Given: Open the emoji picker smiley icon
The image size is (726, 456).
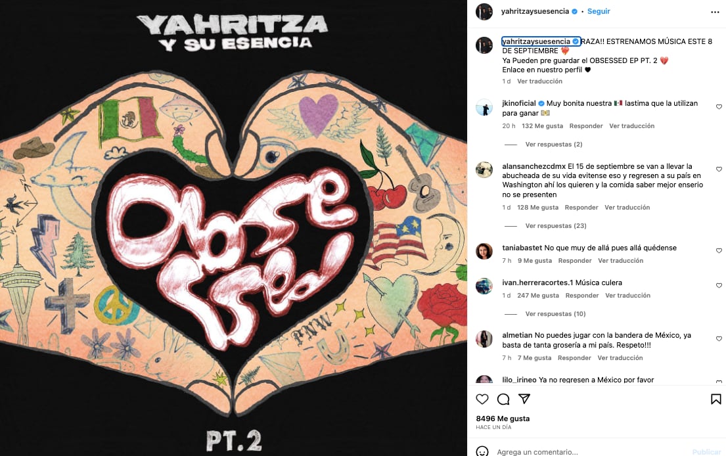Looking at the screenshot, I should pyautogui.click(x=482, y=451).
